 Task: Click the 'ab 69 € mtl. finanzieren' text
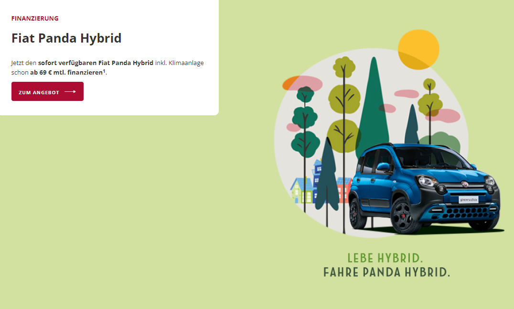(x=66, y=72)
